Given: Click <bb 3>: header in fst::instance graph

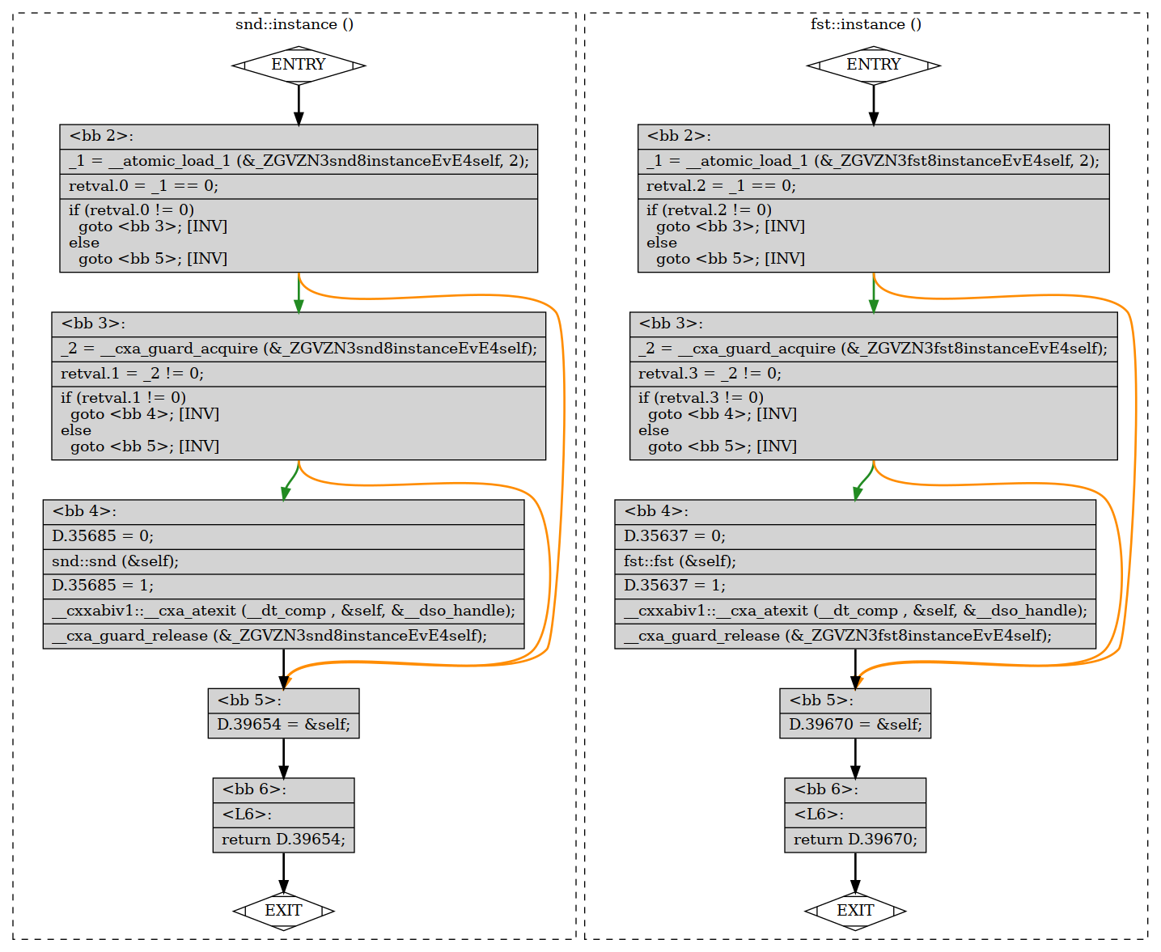Looking at the screenshot, I should (874, 324).
